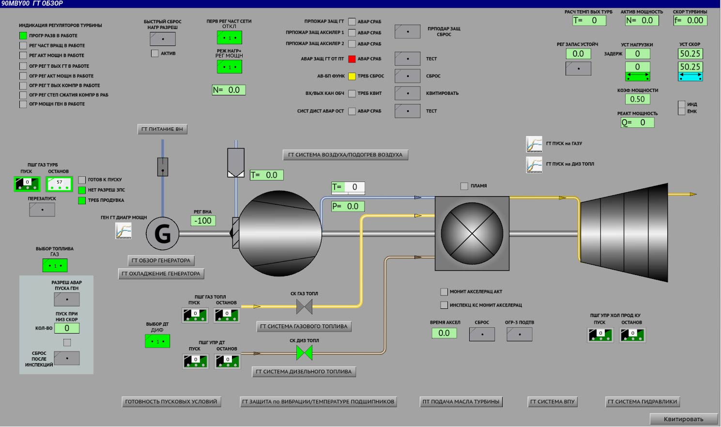Click the green СК ДИЗ ТОПЛ diesel valve

[304, 353]
